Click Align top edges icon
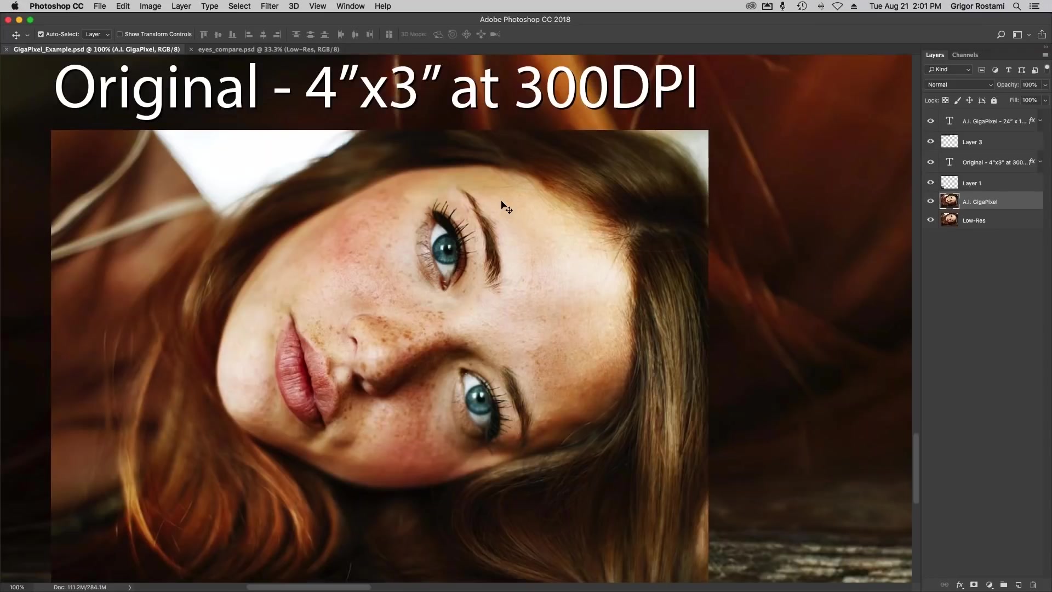The height and width of the screenshot is (592, 1052). coord(204,35)
